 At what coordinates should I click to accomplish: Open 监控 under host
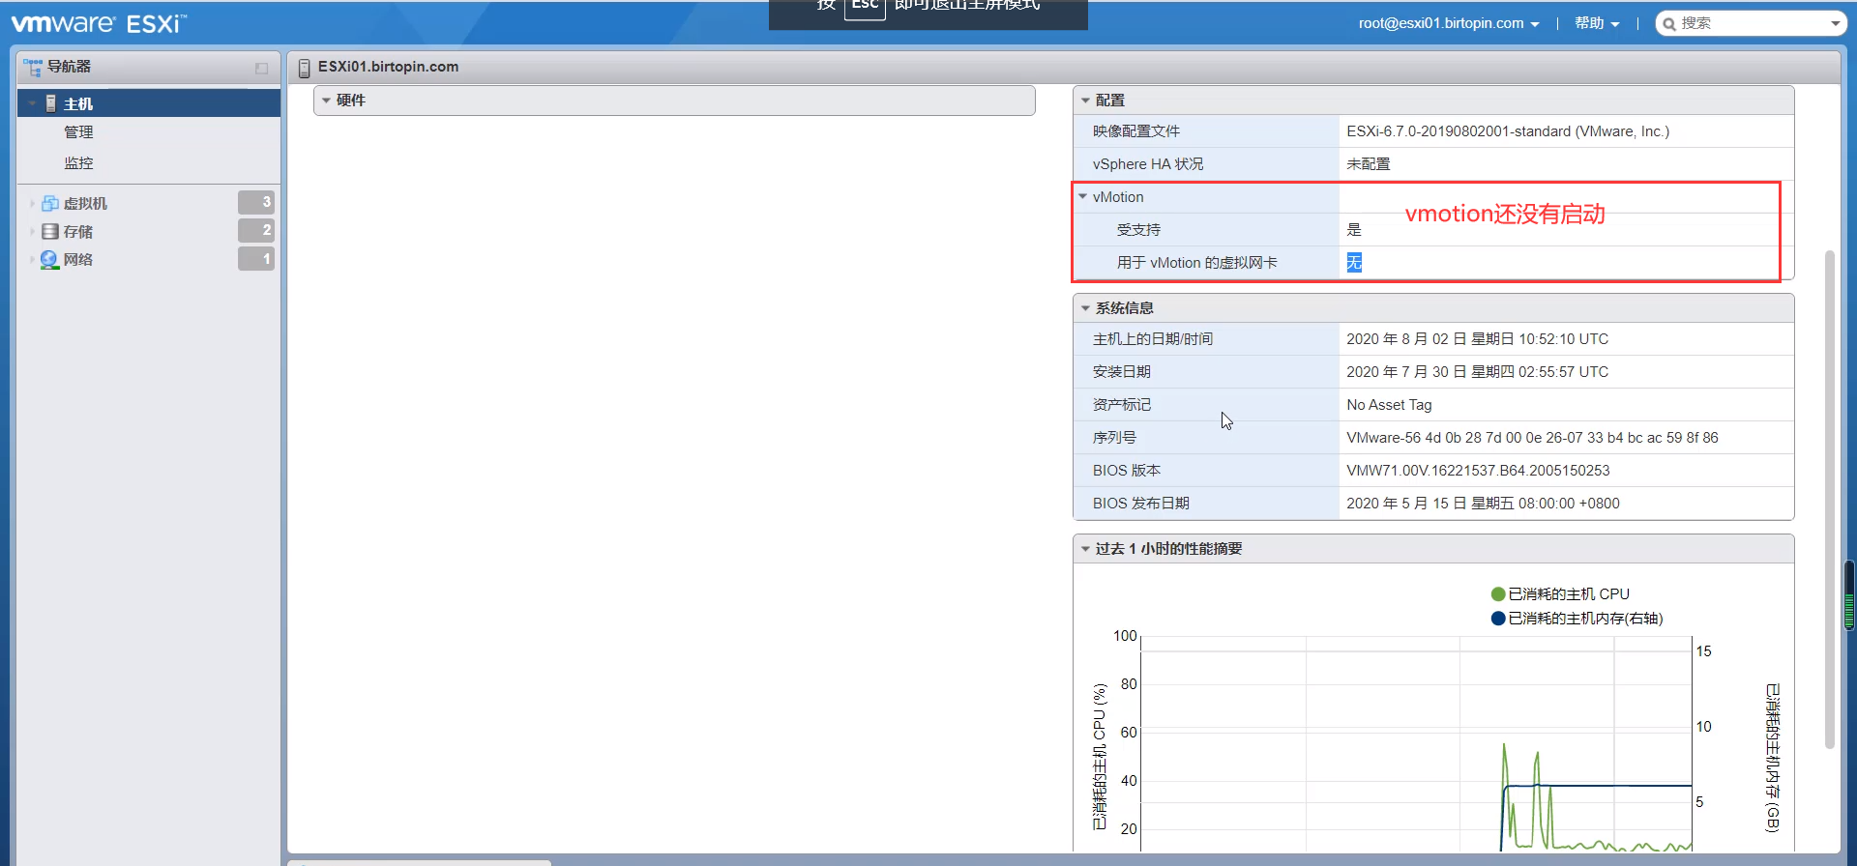tap(78, 163)
